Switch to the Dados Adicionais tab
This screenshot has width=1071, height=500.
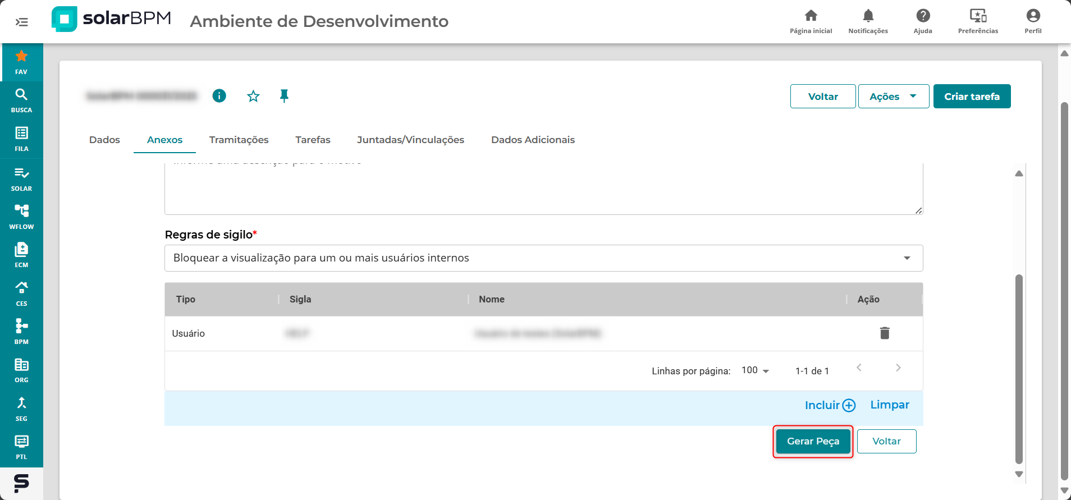533,140
